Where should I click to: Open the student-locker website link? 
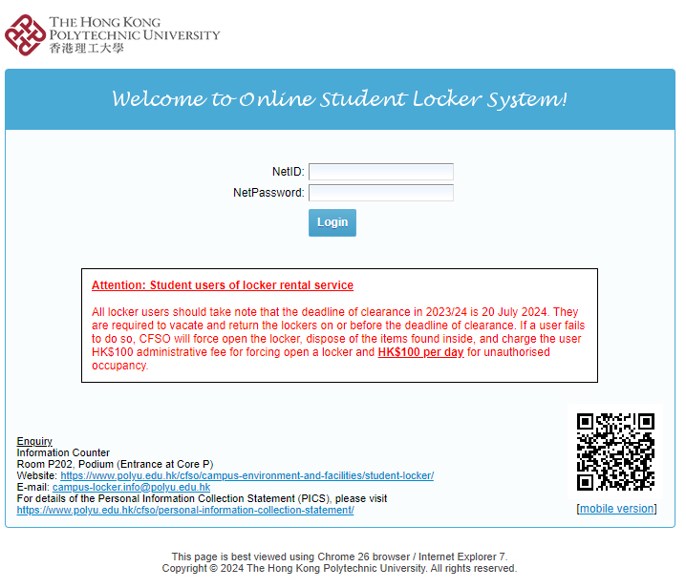click(247, 475)
